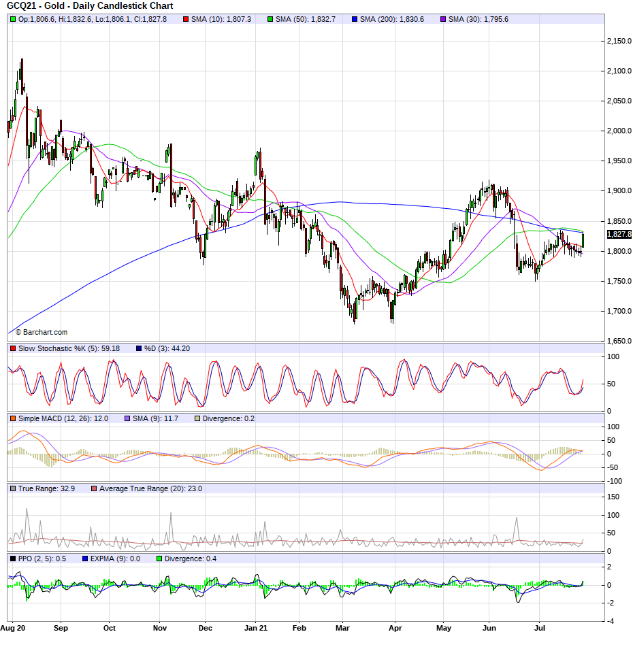
Task: Click the red SMA (10) legend swatch
Action: (x=186, y=19)
